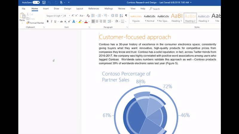This screenshot has width=239, height=134.
Task: Click the Save icon in title bar
Action: [x=44, y=2]
